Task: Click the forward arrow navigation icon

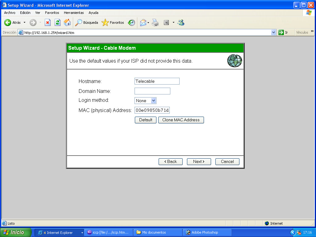Action: (33, 23)
